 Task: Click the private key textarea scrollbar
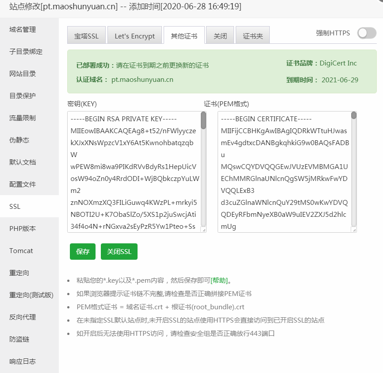click(x=203, y=121)
